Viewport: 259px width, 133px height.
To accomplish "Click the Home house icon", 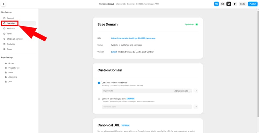I will (x=6, y=63).
